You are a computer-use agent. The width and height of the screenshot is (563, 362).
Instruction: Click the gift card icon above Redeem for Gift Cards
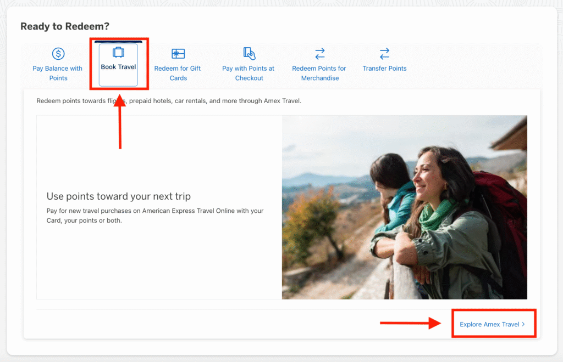click(x=178, y=54)
